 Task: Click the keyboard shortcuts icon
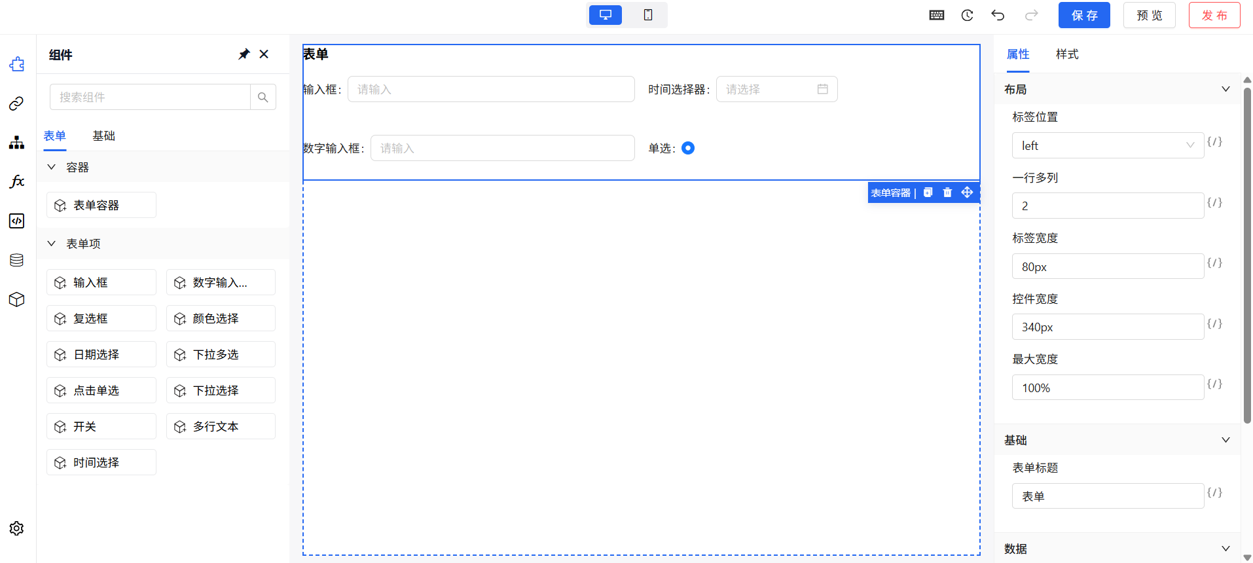click(x=936, y=15)
